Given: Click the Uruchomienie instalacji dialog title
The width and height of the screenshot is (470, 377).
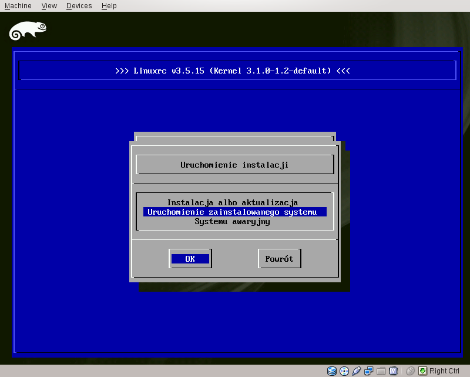Looking at the screenshot, I should coord(234,165).
